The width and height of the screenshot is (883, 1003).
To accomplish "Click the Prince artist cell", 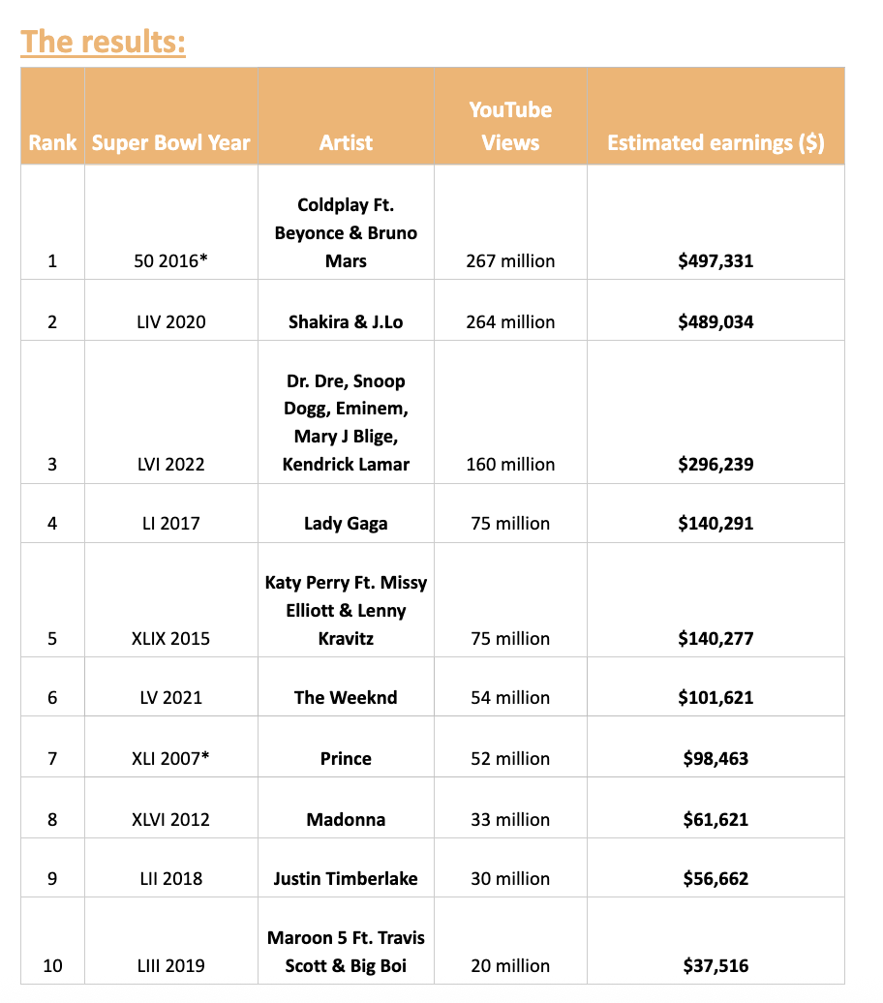I will [x=346, y=758].
